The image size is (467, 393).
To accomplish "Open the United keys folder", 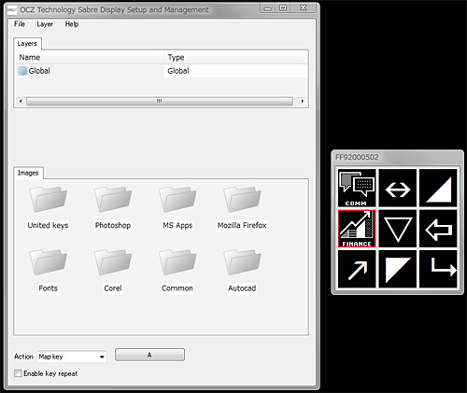I will tap(48, 208).
